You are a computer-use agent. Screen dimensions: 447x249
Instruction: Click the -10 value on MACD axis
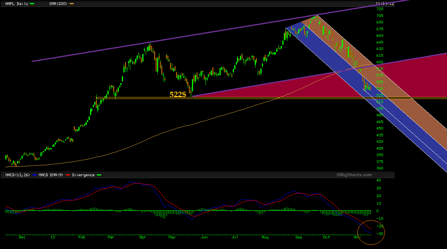coord(380,219)
